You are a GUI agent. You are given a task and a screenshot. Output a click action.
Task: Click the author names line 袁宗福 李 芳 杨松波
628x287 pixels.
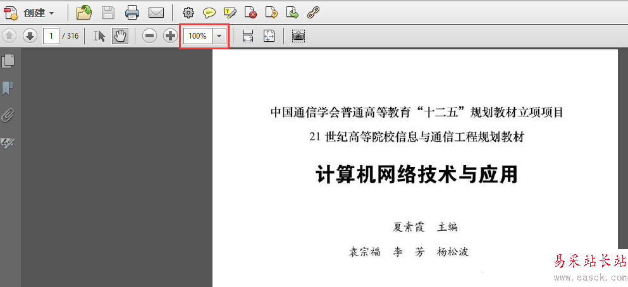click(409, 252)
